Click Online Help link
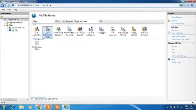Screen dimensions: 196x110 [176, 62]
